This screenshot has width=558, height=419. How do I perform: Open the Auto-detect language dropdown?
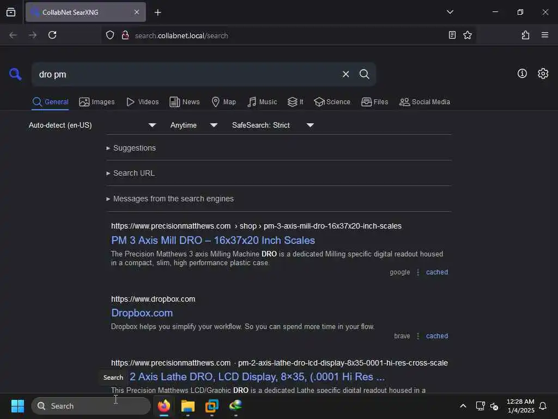click(x=92, y=125)
